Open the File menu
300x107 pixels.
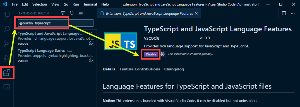point(15,4)
